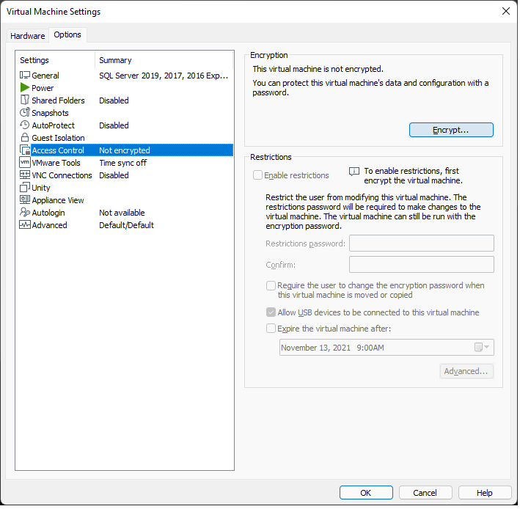This screenshot has height=509, width=520.
Task: Click the Unity windows icon
Action: pos(25,188)
